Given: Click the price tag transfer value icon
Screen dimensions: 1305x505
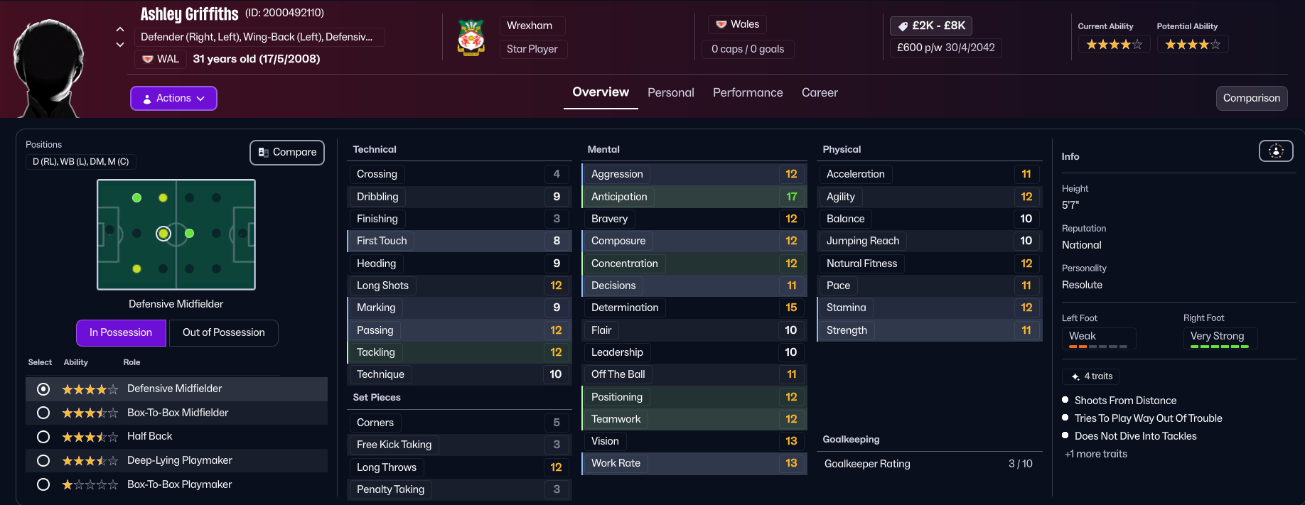Looking at the screenshot, I should [903, 26].
